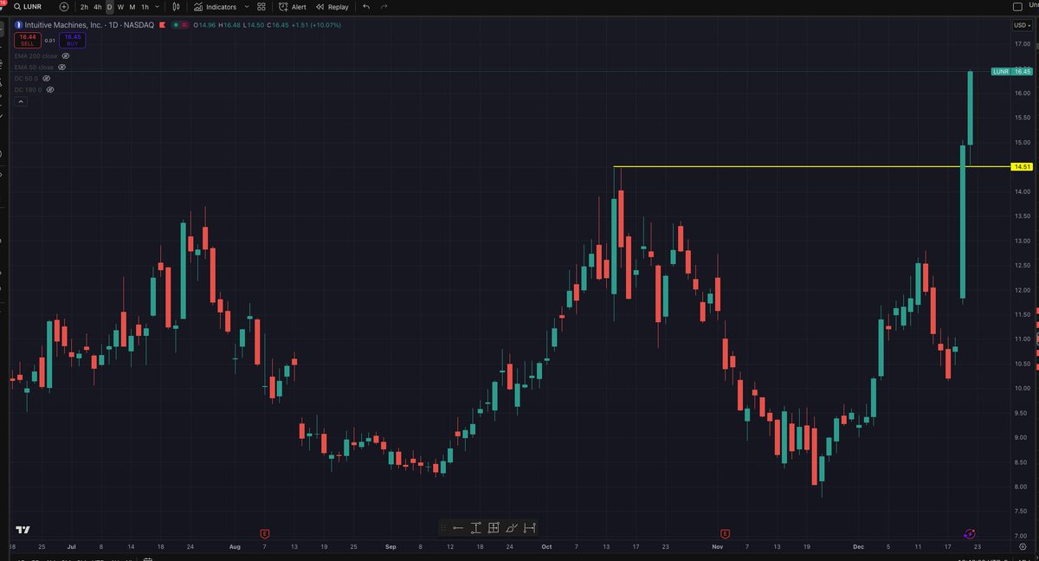Click the blue BUY 16.45 button
1039x561 pixels.
point(72,40)
